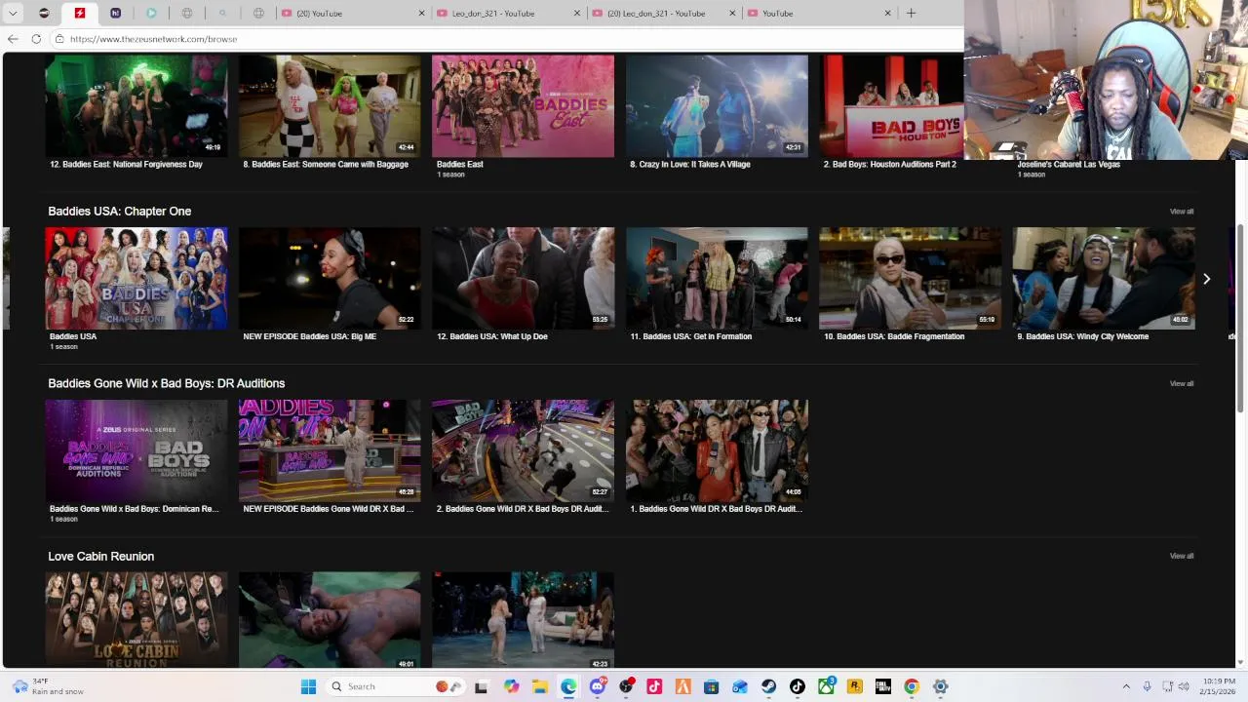Open "Love Cabin Reunion" section heading
This screenshot has height=702, width=1248.
point(101,556)
